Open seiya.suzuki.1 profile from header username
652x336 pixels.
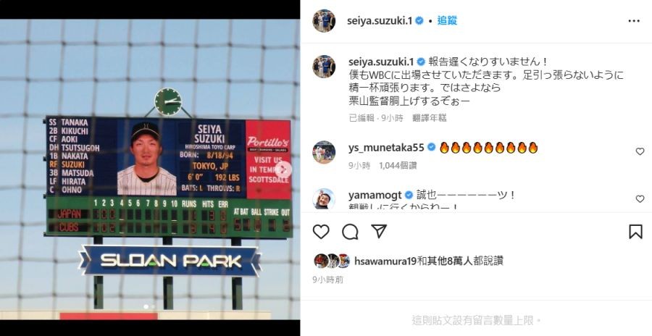380,21
